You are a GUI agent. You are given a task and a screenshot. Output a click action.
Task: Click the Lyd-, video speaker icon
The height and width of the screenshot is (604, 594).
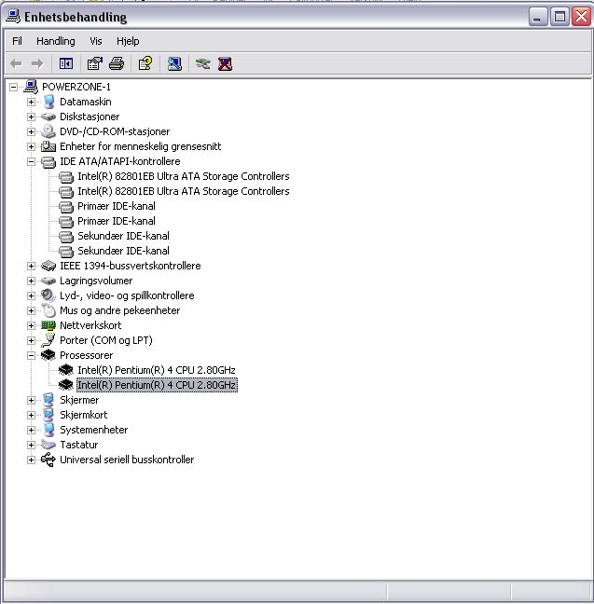point(48,295)
